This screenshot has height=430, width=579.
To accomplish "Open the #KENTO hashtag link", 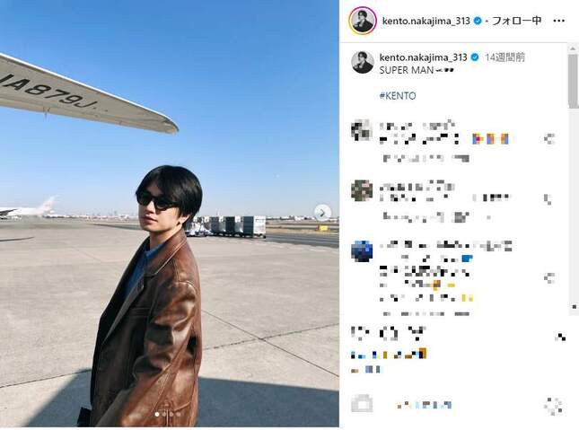I will point(398,96).
